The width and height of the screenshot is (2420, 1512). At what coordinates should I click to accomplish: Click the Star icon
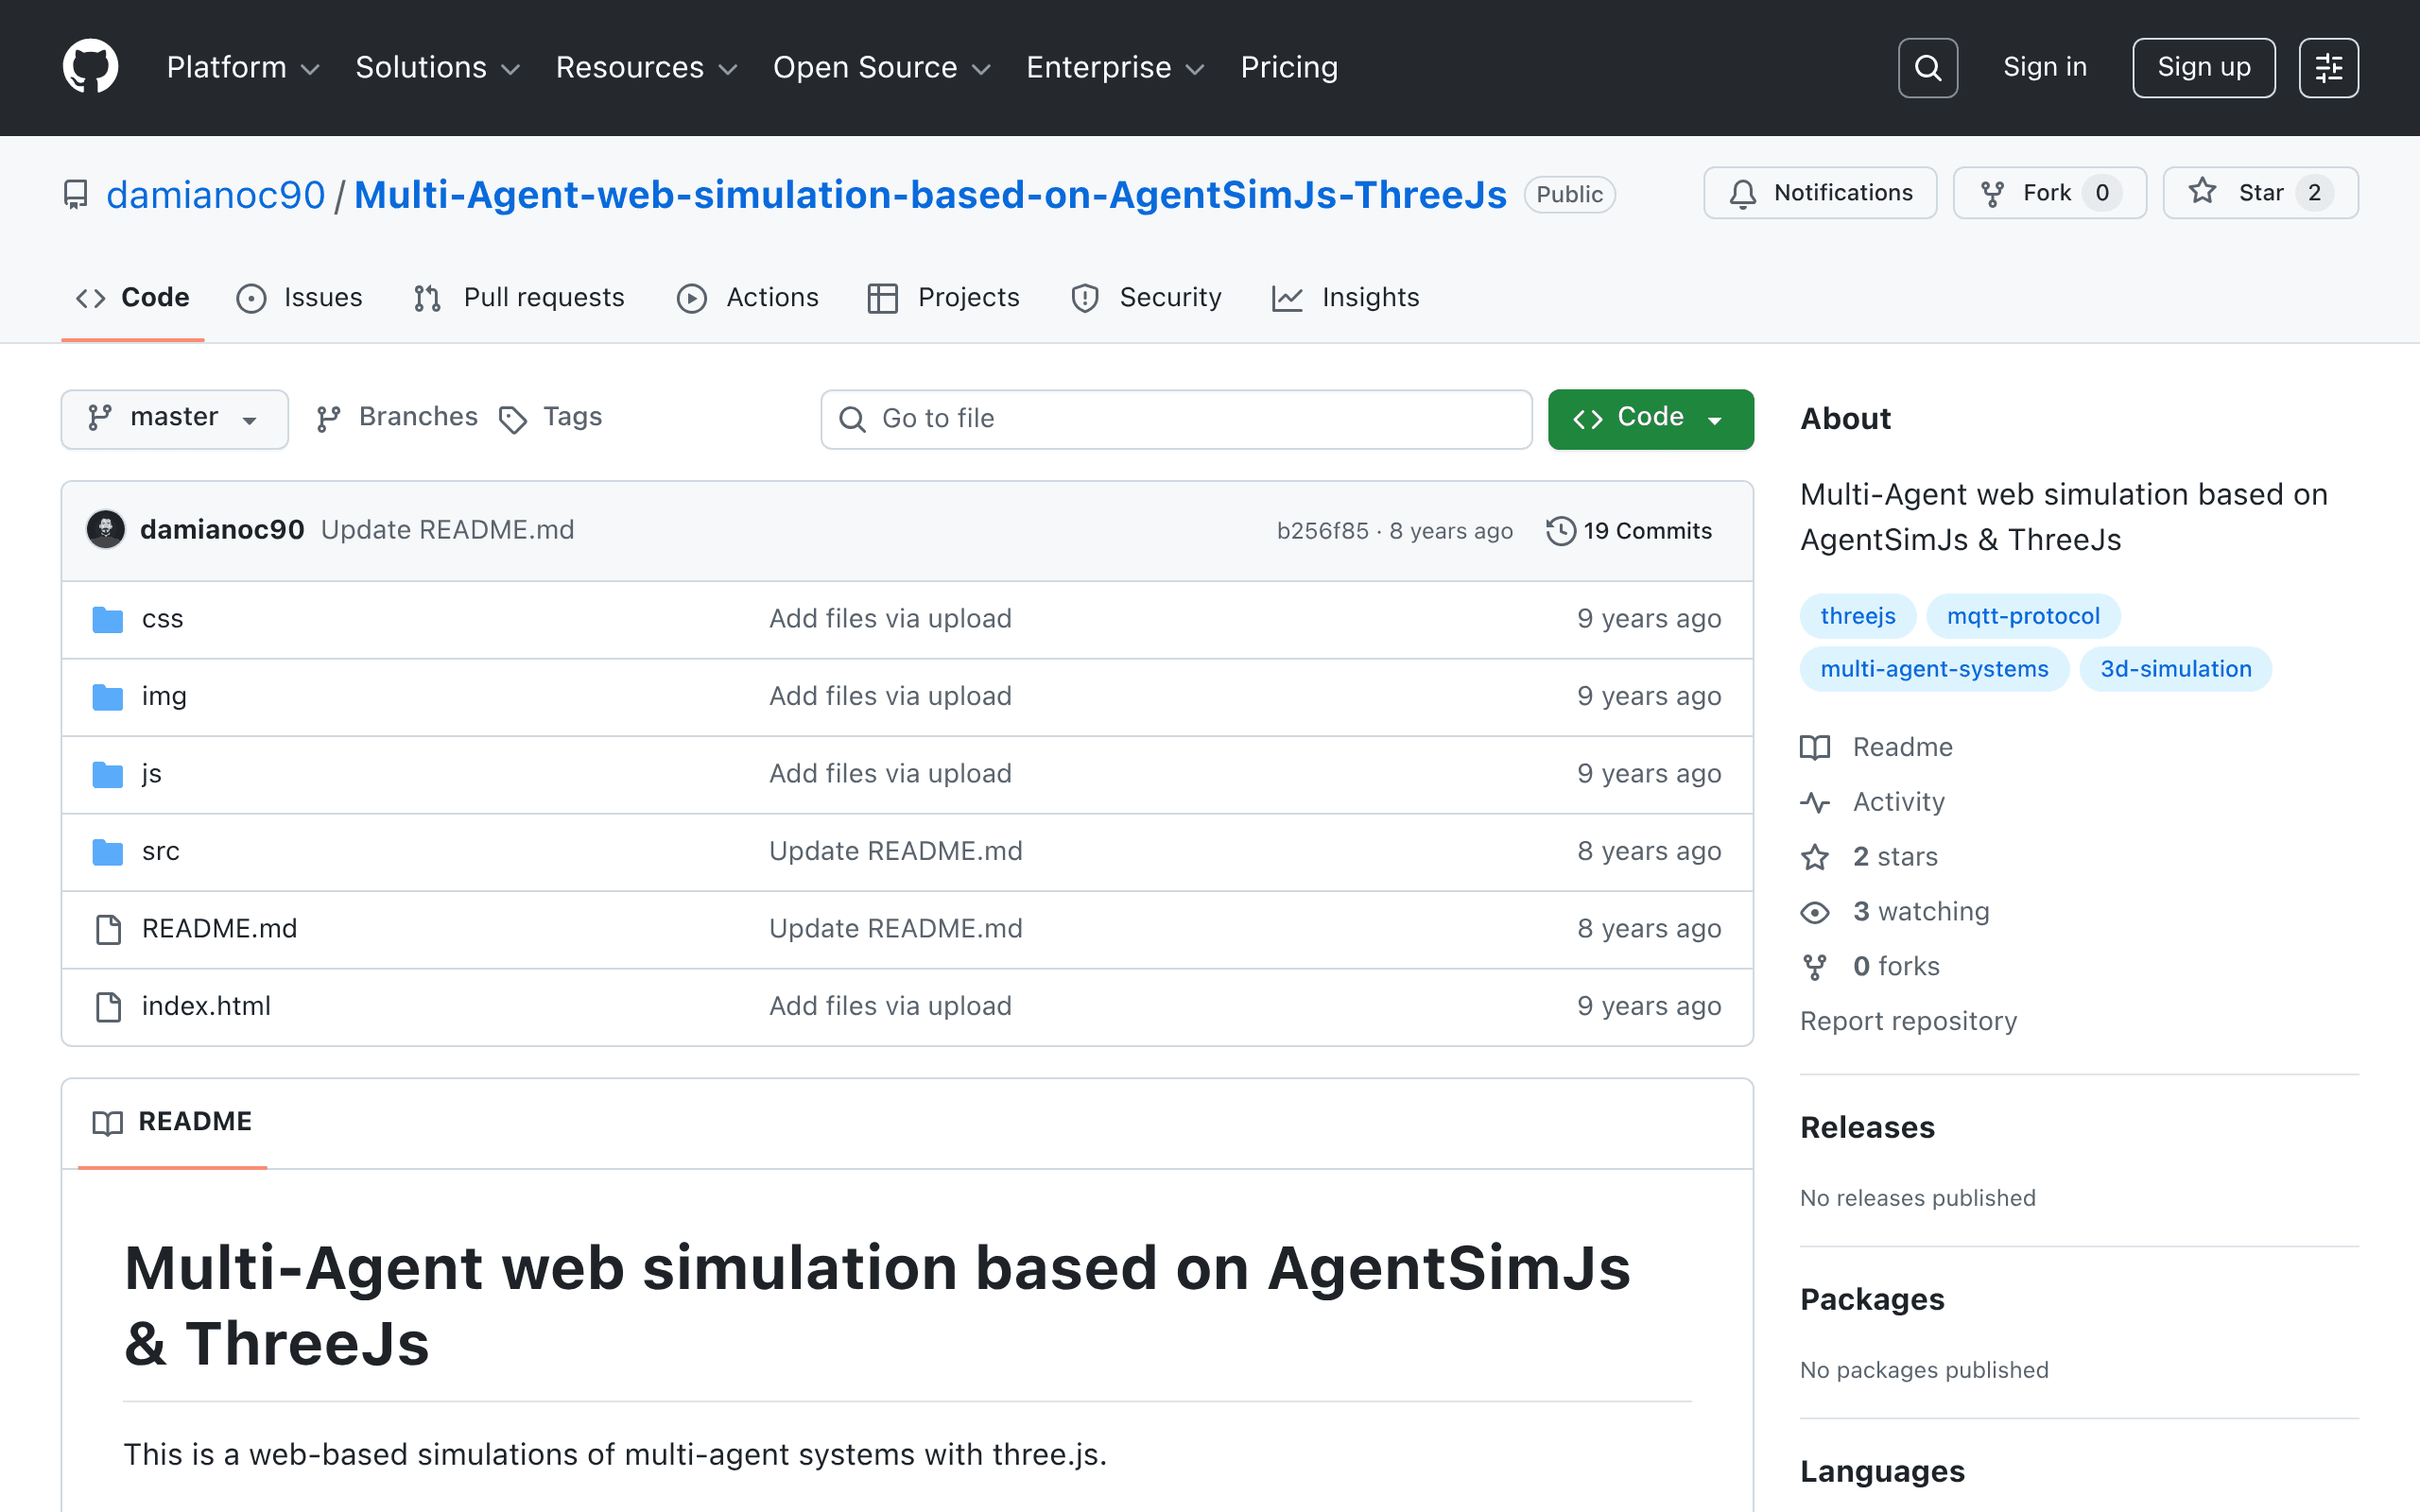coord(2203,192)
